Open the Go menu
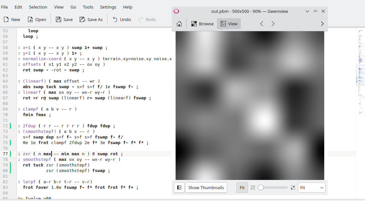The image size is (365, 201). pos(73,7)
